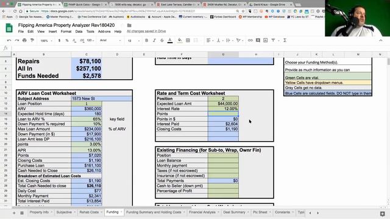
Task: Star the document title
Action: pyautogui.click(x=122, y=25)
